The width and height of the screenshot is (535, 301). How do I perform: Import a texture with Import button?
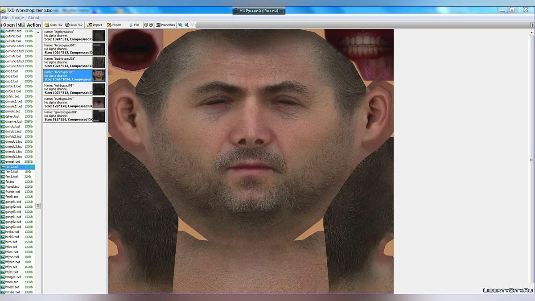point(95,25)
